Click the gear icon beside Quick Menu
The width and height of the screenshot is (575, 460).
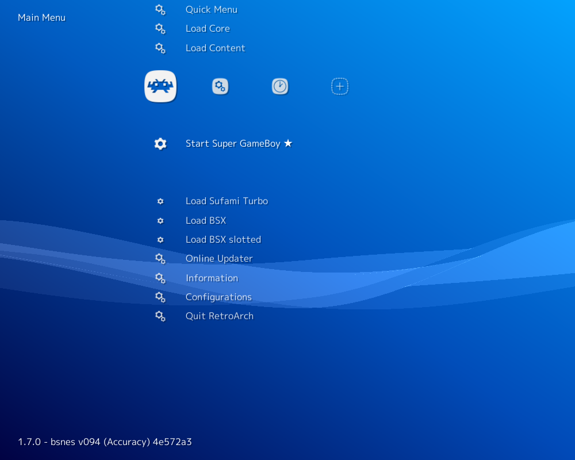tap(160, 10)
